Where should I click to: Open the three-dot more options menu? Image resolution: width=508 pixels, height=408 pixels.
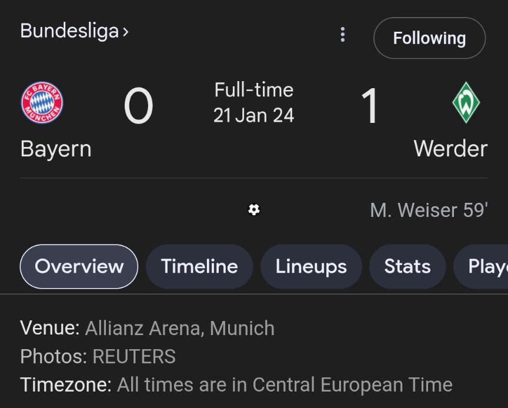343,35
